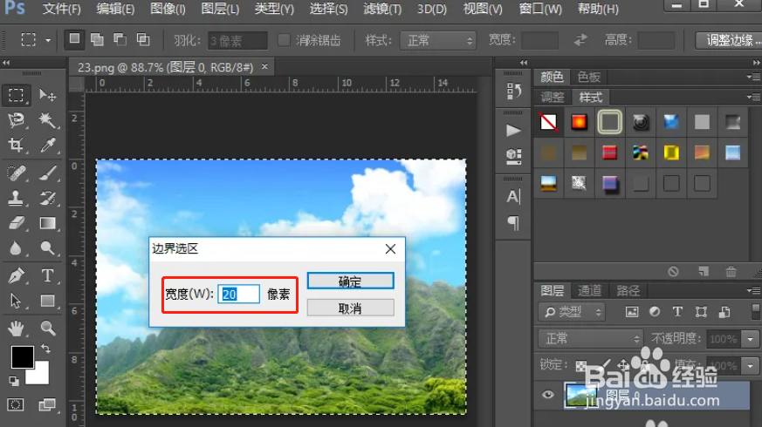
Task: Open the Styles panel flyout menu
Action: click(x=754, y=97)
